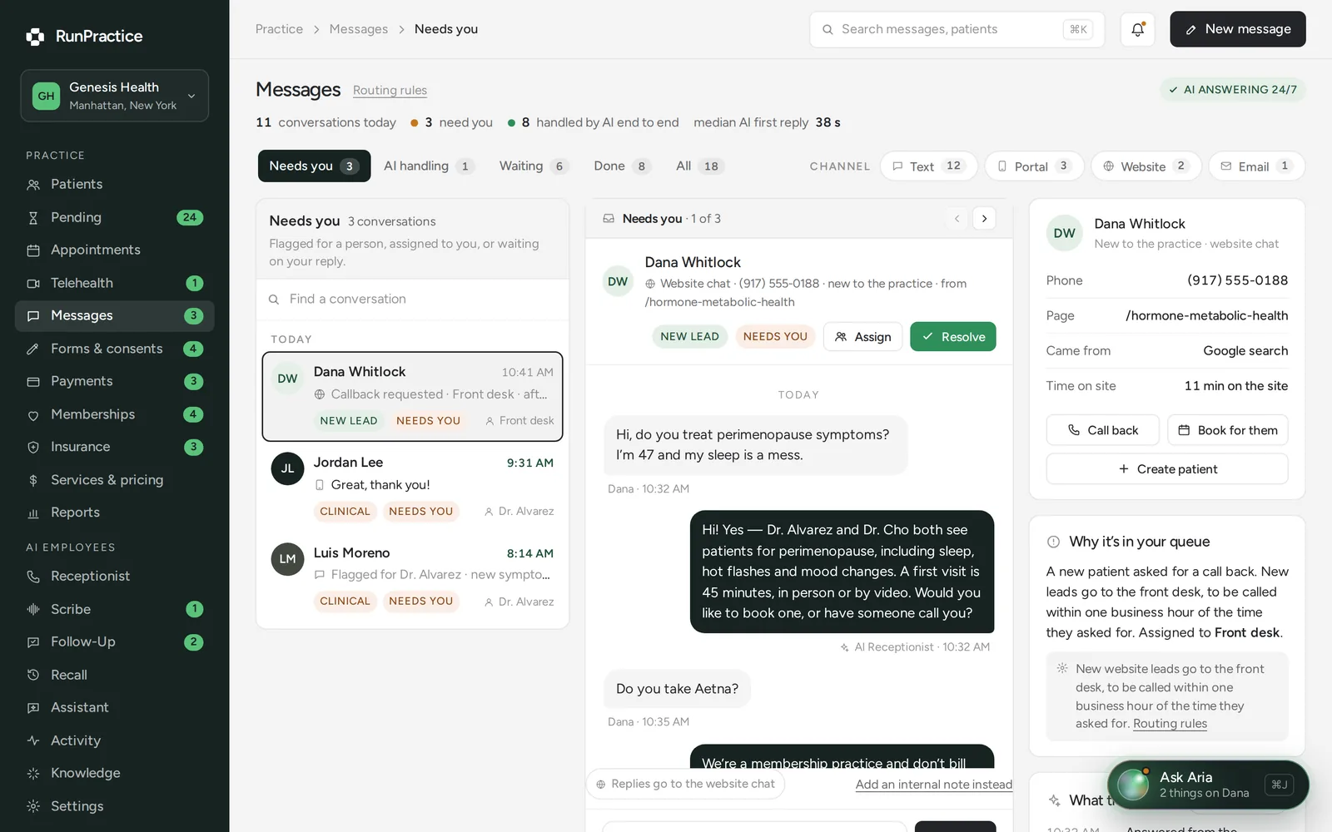
Task: Open the Ask Aria assistant
Action: point(1208,785)
